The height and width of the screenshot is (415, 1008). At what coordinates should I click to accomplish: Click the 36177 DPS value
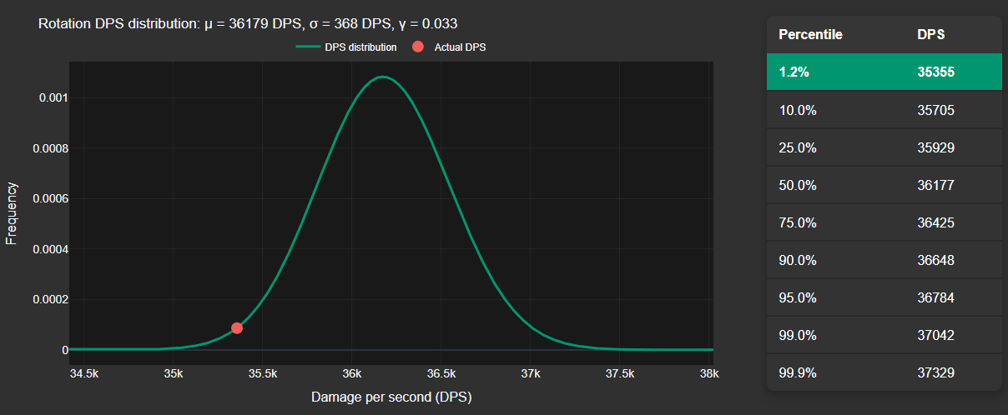tap(935, 185)
